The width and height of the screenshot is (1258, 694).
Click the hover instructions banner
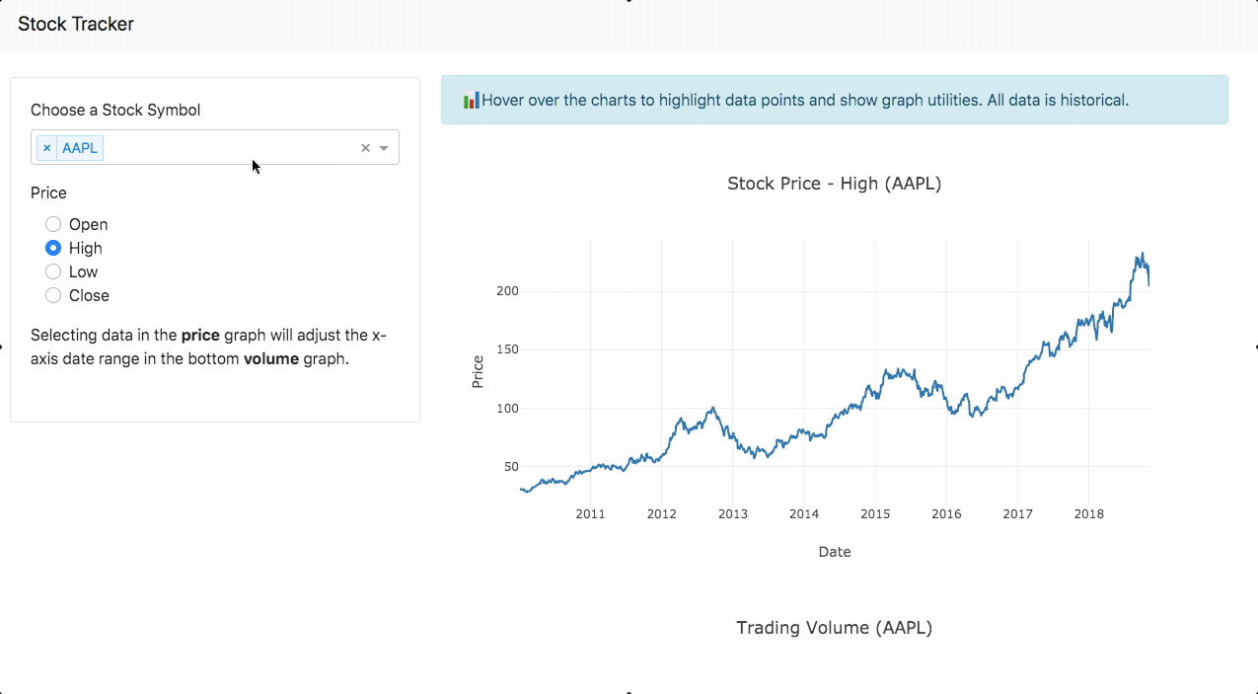[835, 100]
